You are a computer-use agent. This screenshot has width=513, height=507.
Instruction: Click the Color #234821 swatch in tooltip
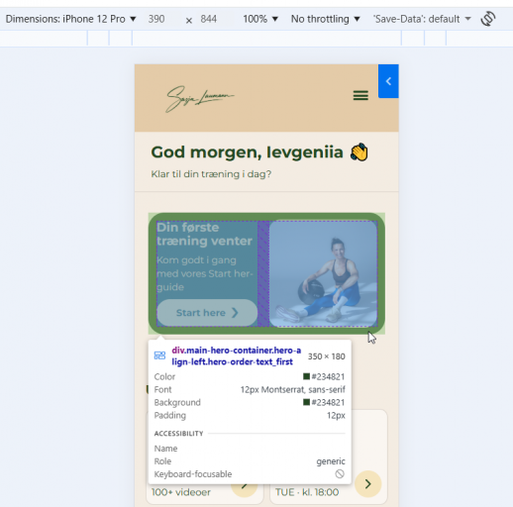point(306,376)
